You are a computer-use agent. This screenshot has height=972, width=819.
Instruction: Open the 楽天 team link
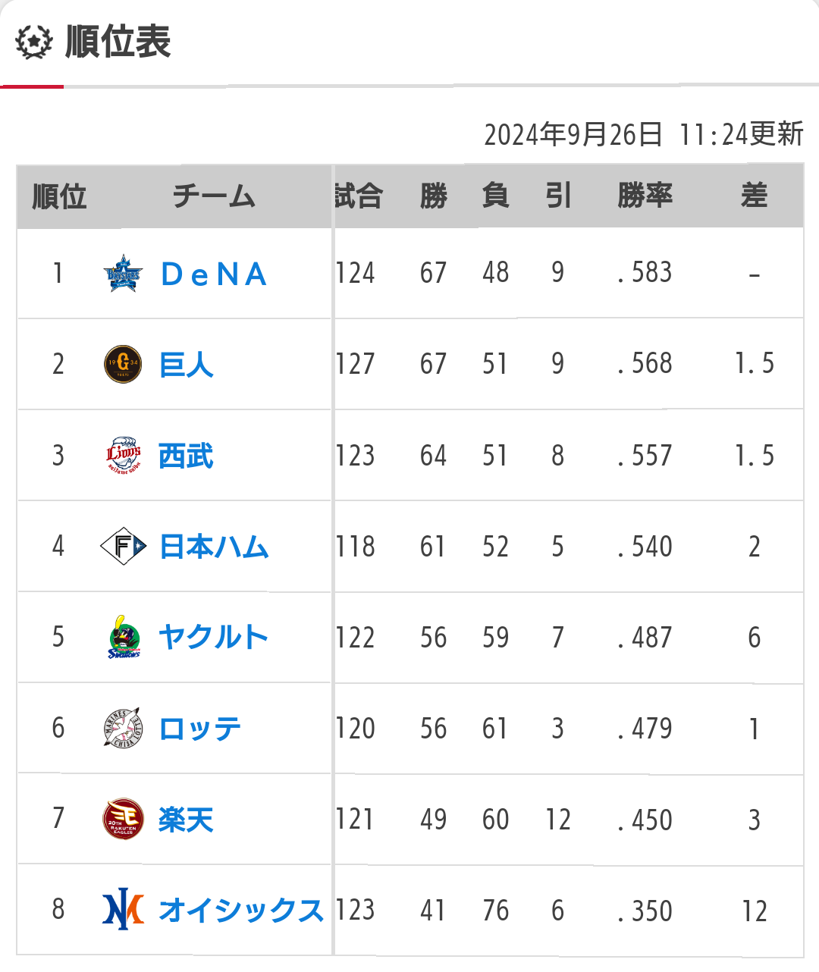pyautogui.click(x=187, y=820)
